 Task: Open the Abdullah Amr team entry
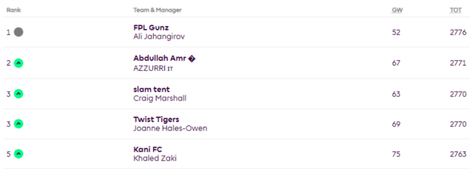click(x=164, y=58)
